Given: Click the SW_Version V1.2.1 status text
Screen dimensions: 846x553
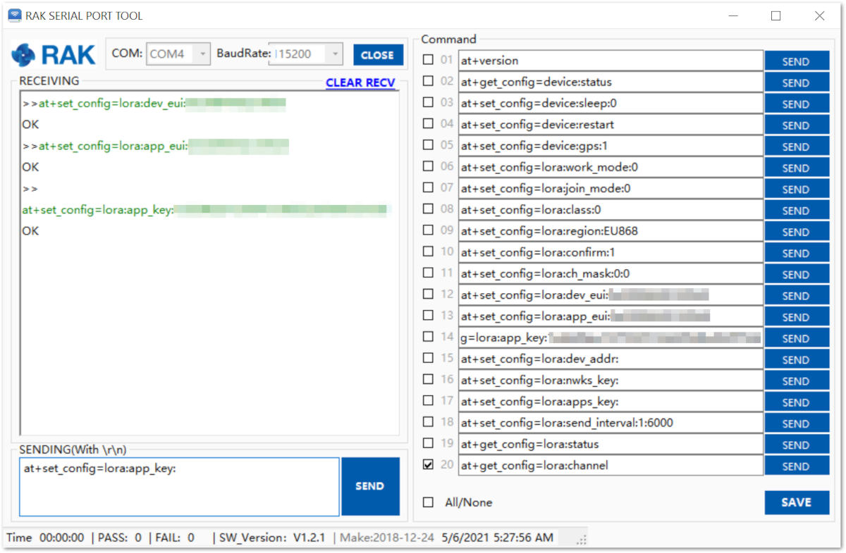Looking at the screenshot, I should pyautogui.click(x=272, y=538).
